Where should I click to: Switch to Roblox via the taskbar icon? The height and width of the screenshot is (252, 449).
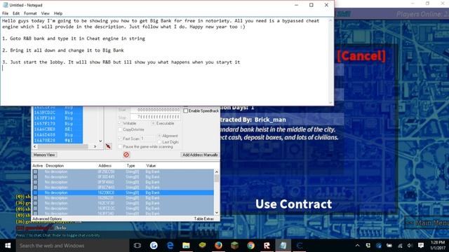[267, 246]
